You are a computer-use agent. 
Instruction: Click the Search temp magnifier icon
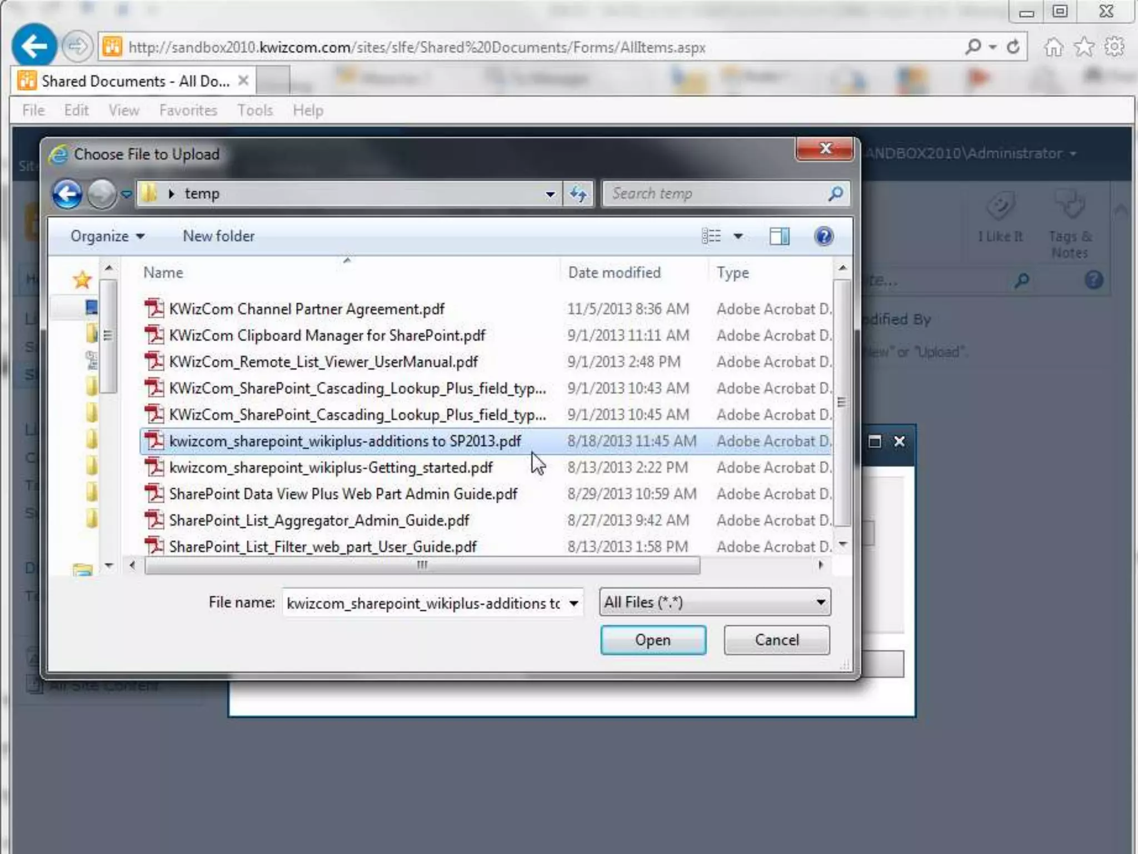coord(835,193)
